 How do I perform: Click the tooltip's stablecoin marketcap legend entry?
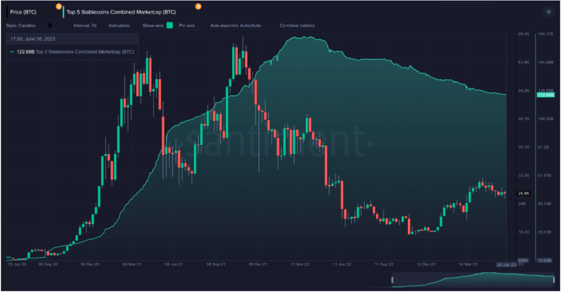coord(72,52)
